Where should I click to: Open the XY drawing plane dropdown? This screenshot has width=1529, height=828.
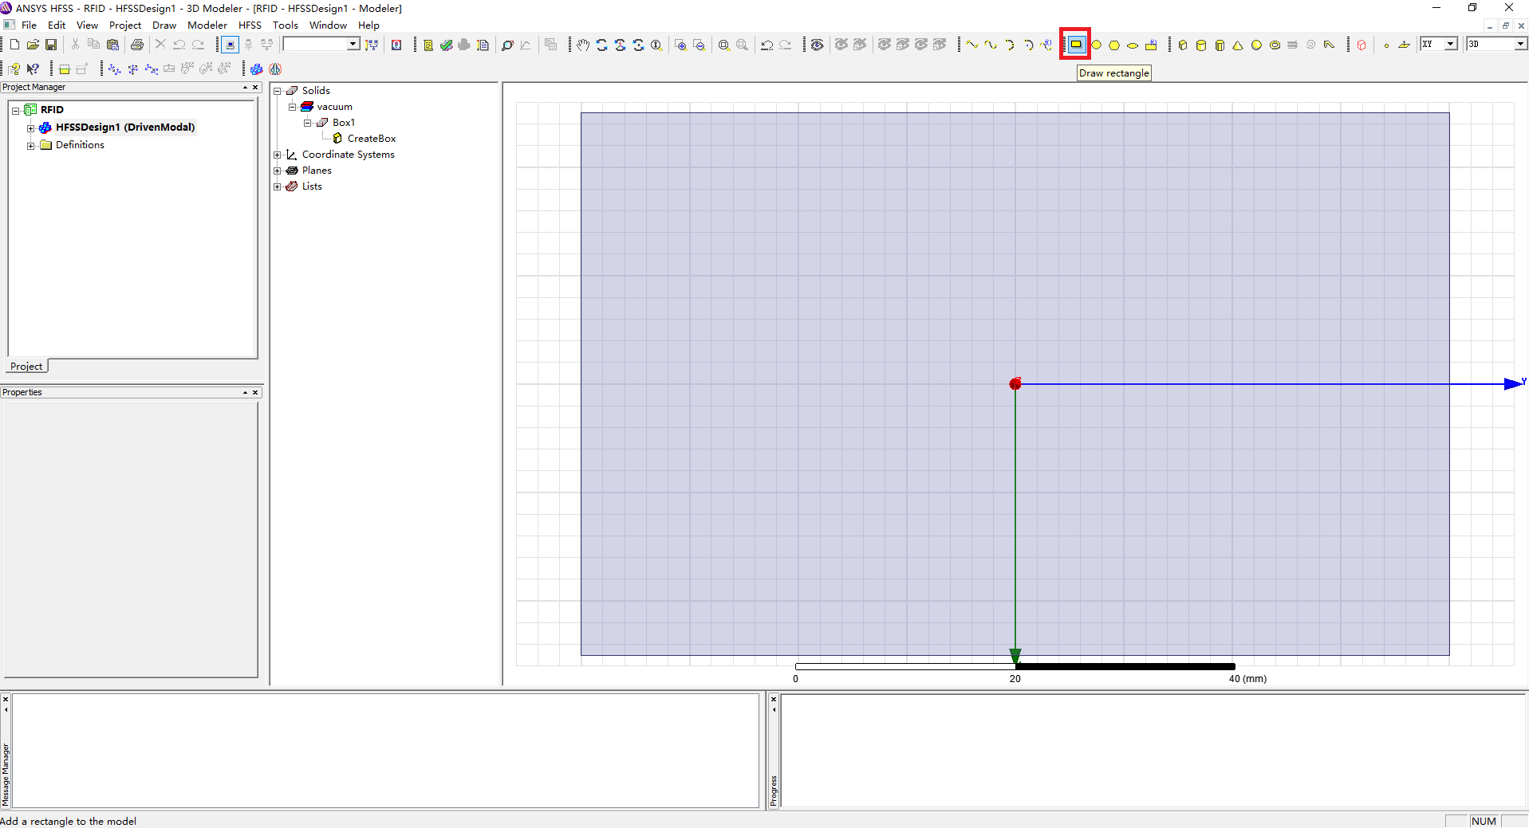1451,45
